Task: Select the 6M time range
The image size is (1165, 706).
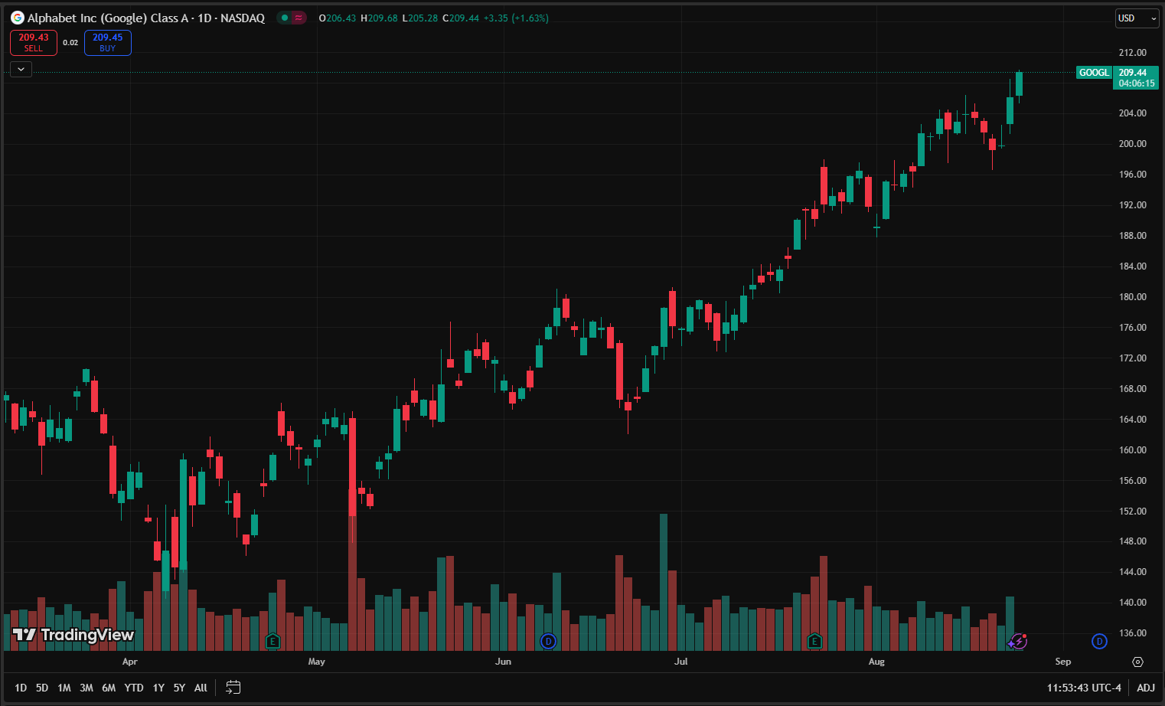Action: point(109,688)
